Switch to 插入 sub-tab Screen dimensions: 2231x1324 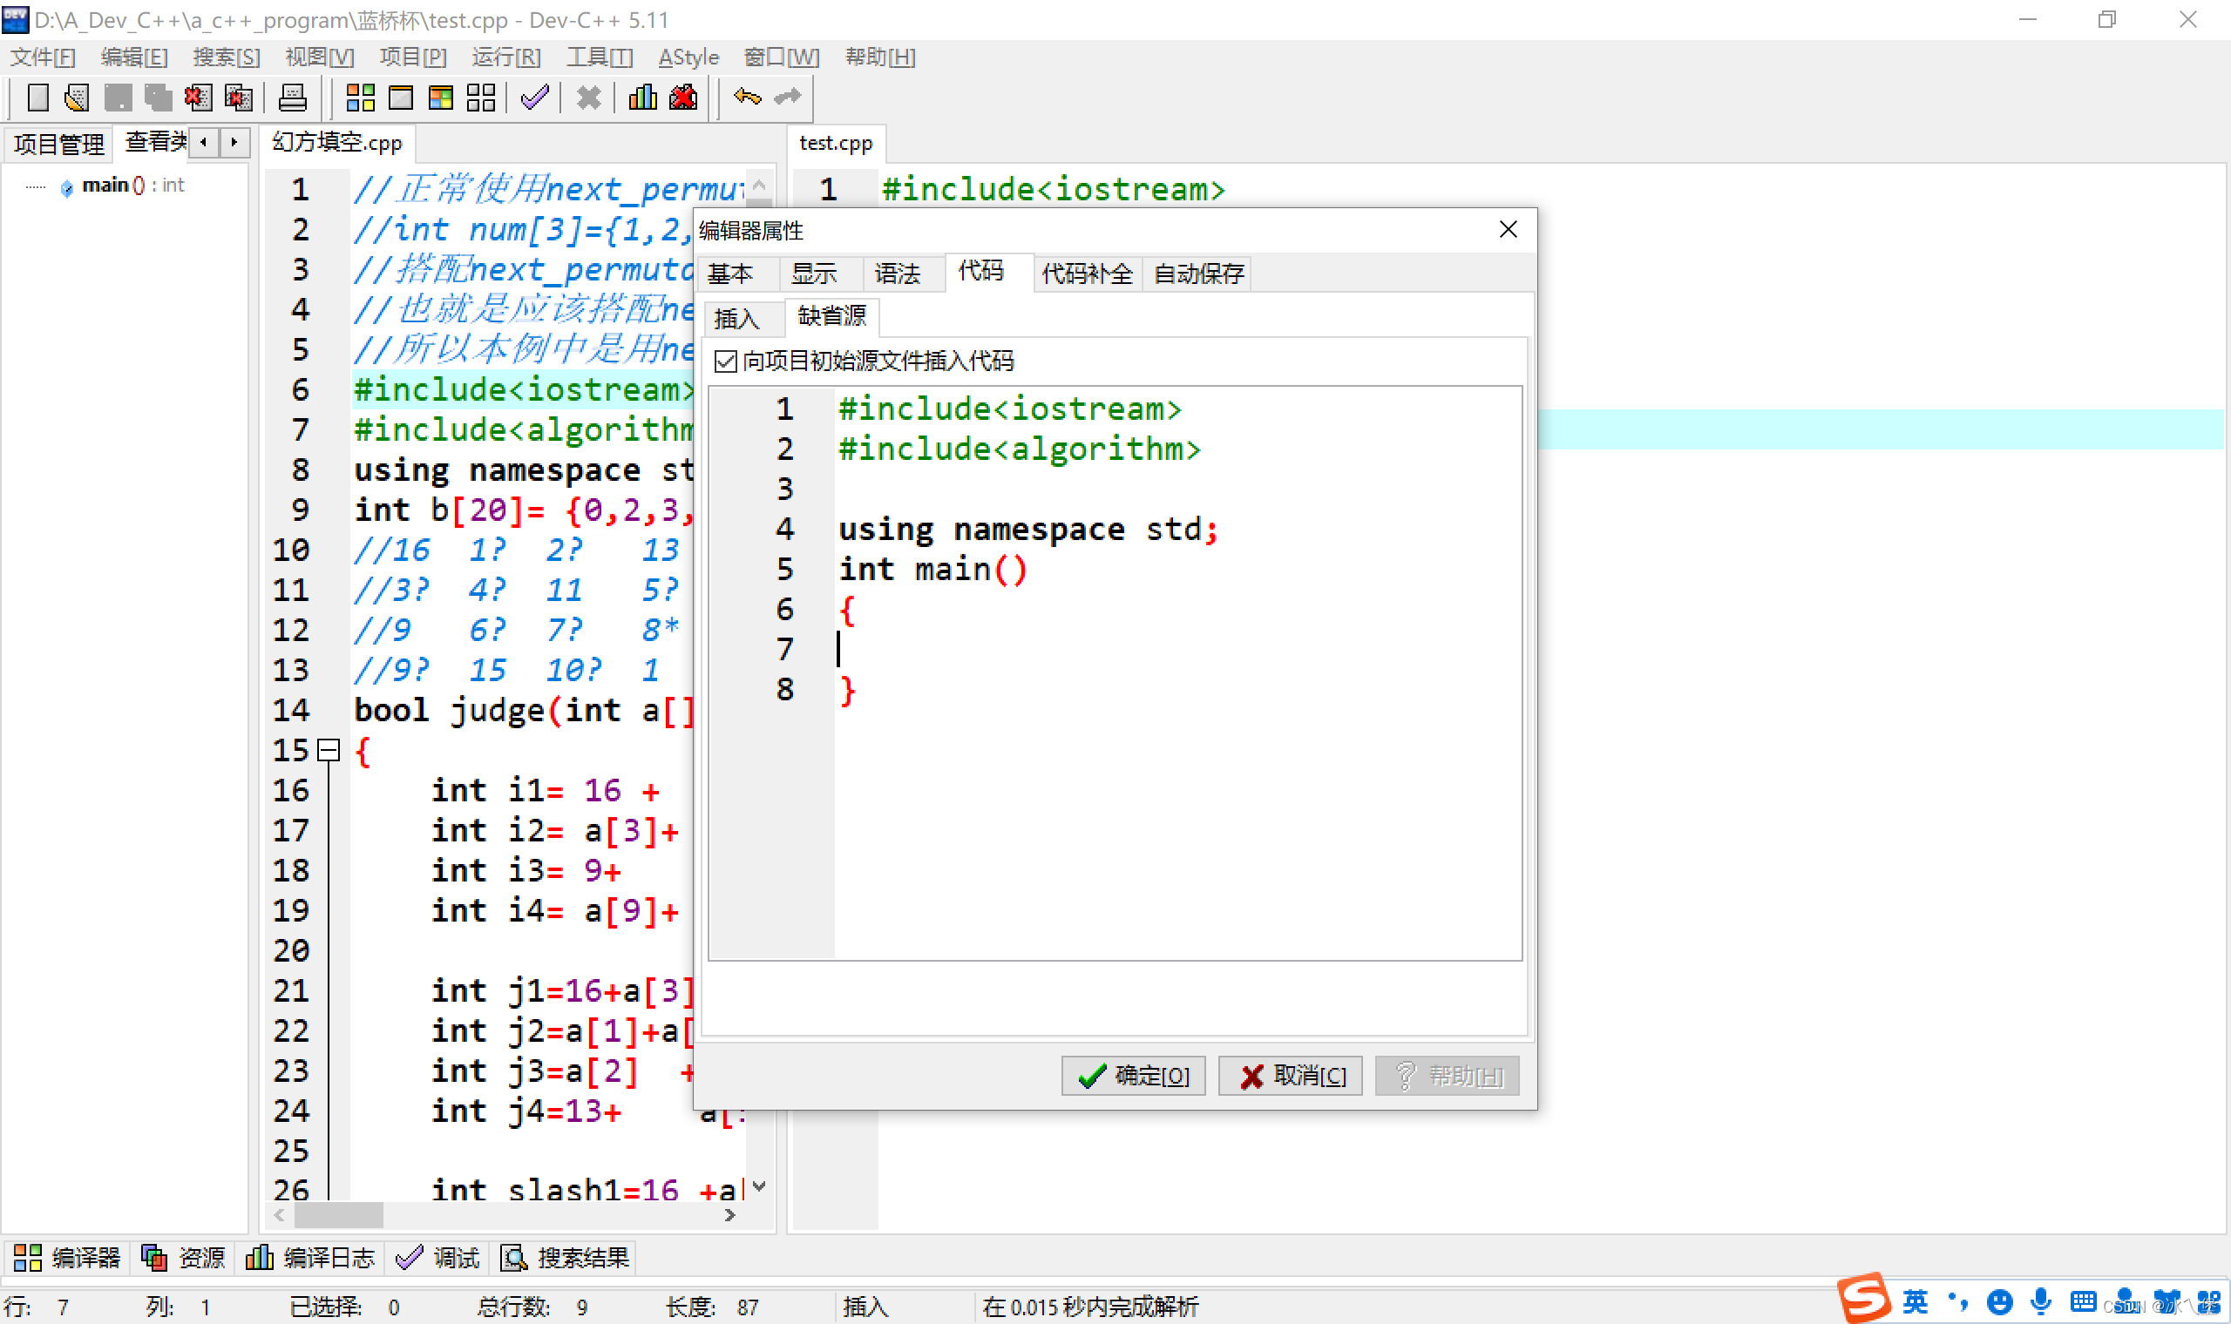[736, 319]
